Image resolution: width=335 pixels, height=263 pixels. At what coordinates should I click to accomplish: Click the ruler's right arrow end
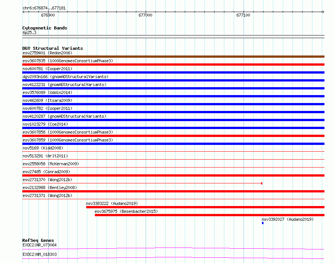(323, 12)
